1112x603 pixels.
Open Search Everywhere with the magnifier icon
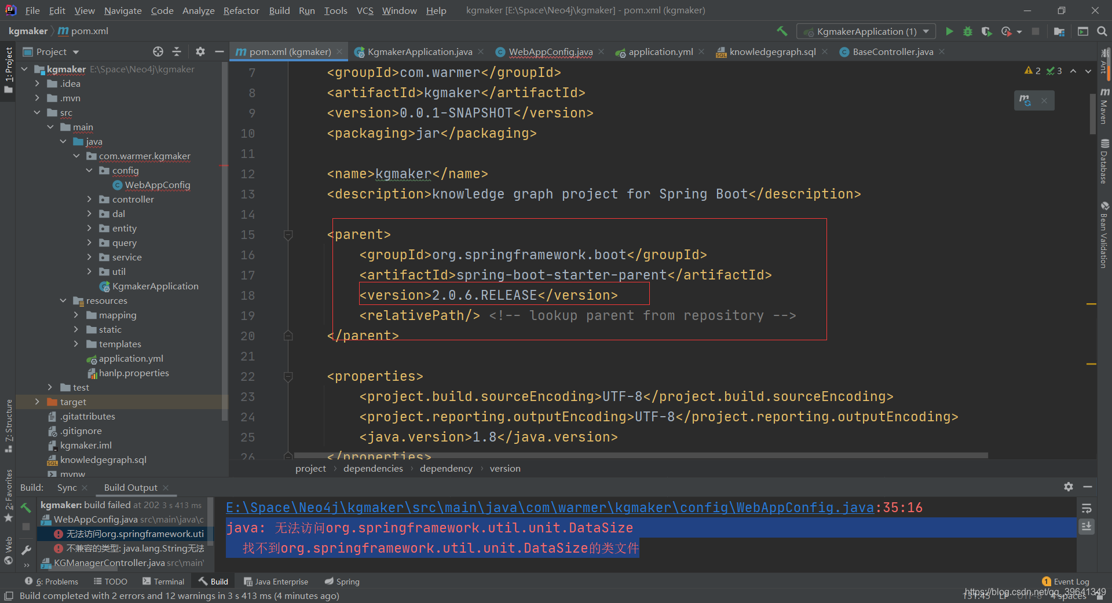tap(1102, 31)
